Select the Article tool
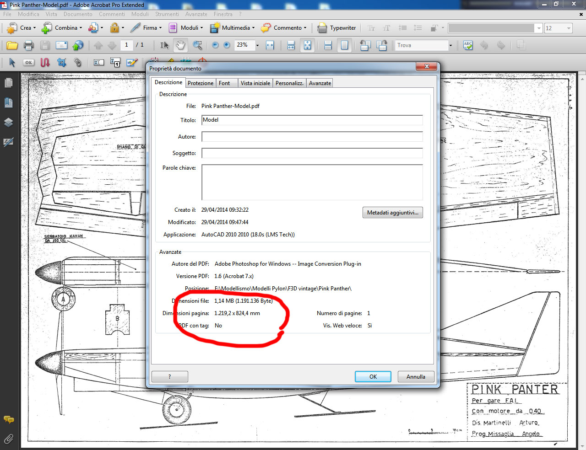This screenshot has height=450, width=586. coord(45,62)
